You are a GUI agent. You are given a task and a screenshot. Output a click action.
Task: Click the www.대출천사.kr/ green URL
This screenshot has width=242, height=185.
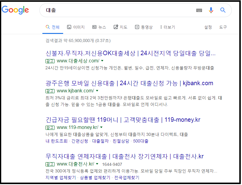[75, 164]
